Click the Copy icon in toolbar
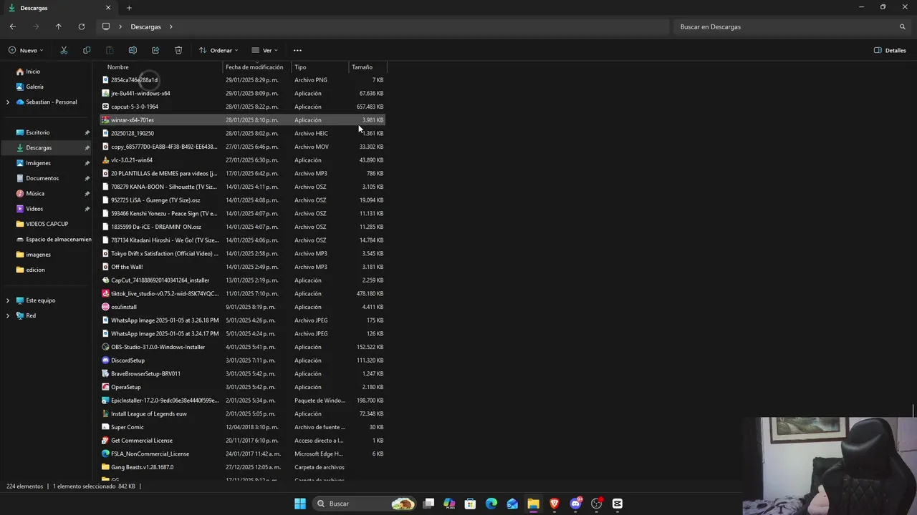Screen dimensions: 917x515 click(x=87, y=50)
